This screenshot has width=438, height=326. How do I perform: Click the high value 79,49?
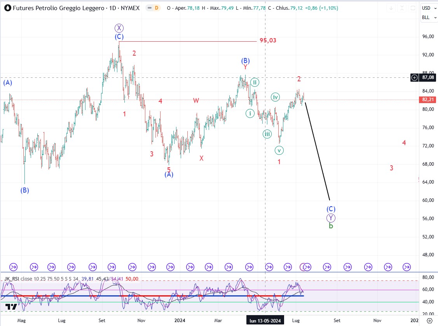(227, 8)
